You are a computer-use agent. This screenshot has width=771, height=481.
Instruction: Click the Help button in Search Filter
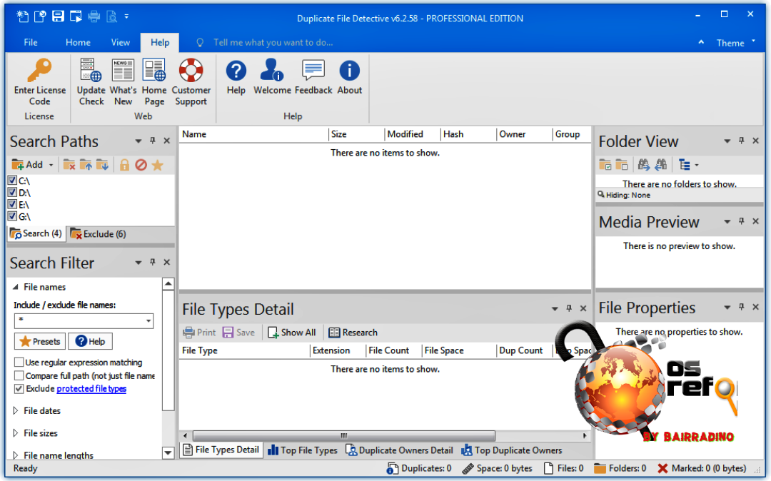[x=90, y=341]
